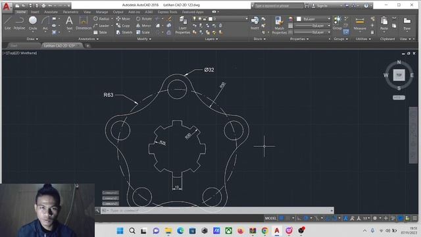This screenshot has width=421, height=237.
Task: Open Google Chrome from taskbar
Action: (x=264, y=230)
